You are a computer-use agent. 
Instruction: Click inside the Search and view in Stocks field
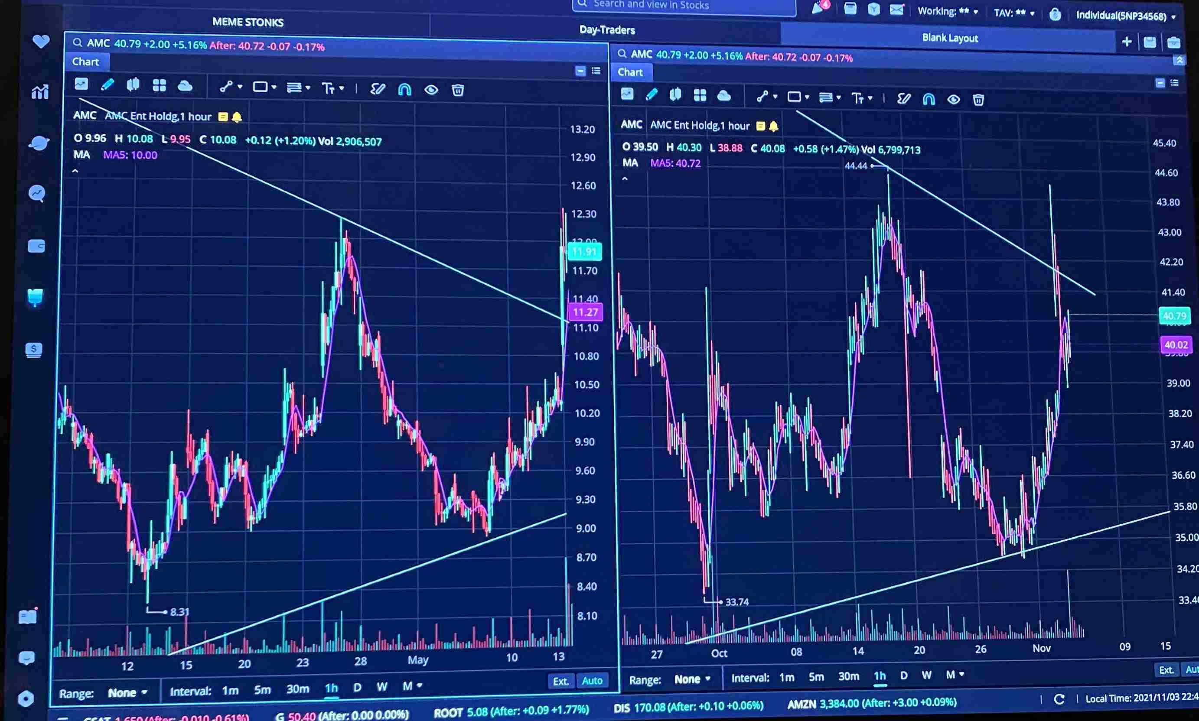click(681, 6)
